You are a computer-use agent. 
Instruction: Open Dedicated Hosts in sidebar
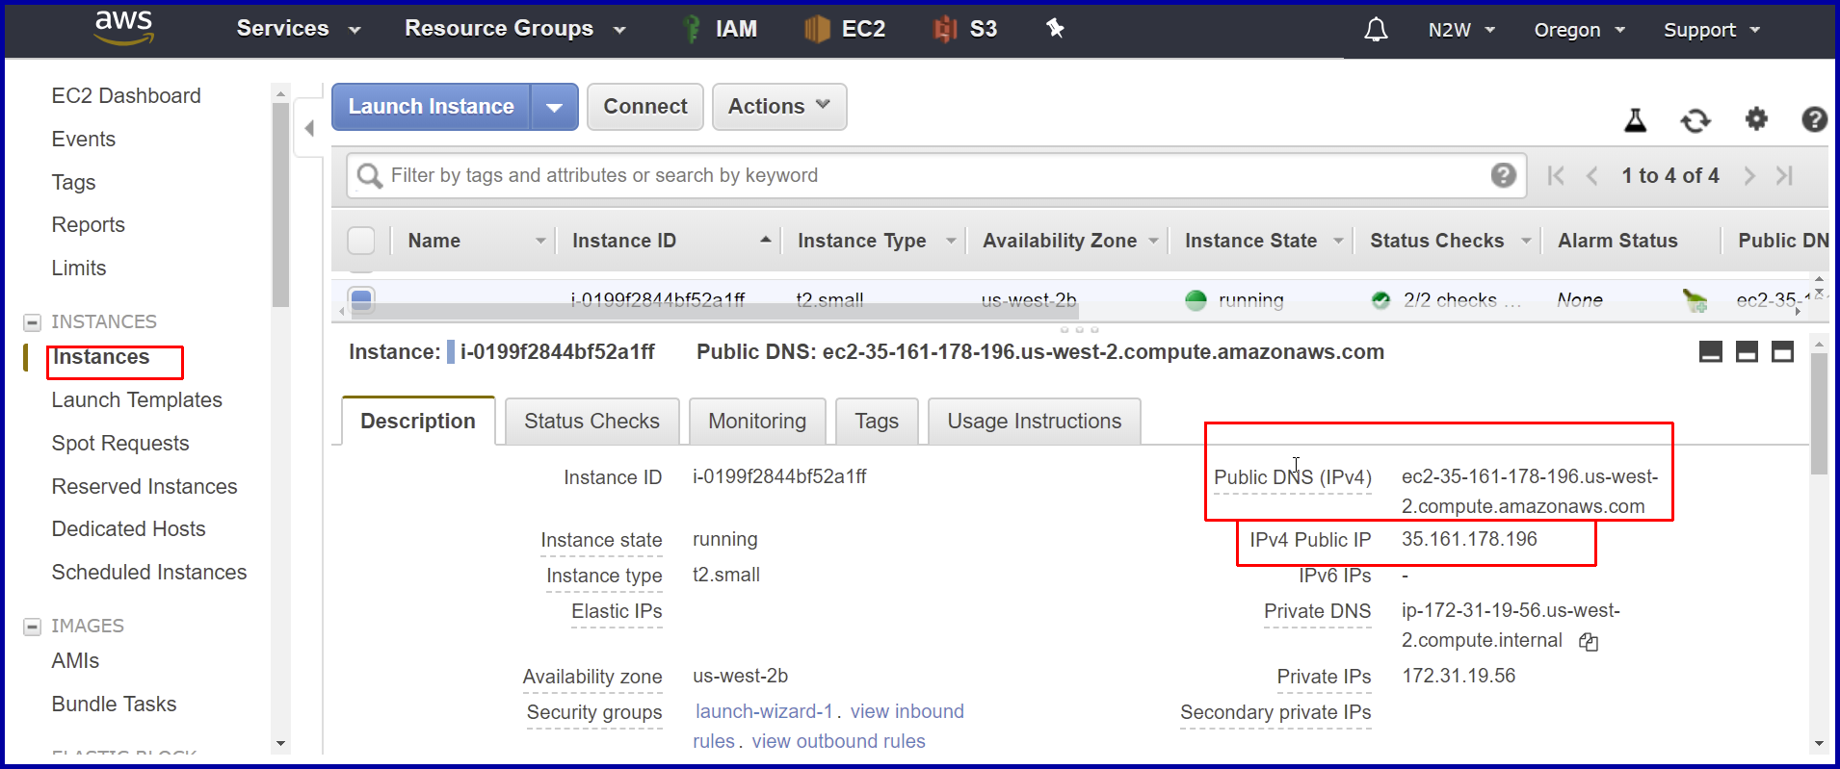pyautogui.click(x=128, y=529)
